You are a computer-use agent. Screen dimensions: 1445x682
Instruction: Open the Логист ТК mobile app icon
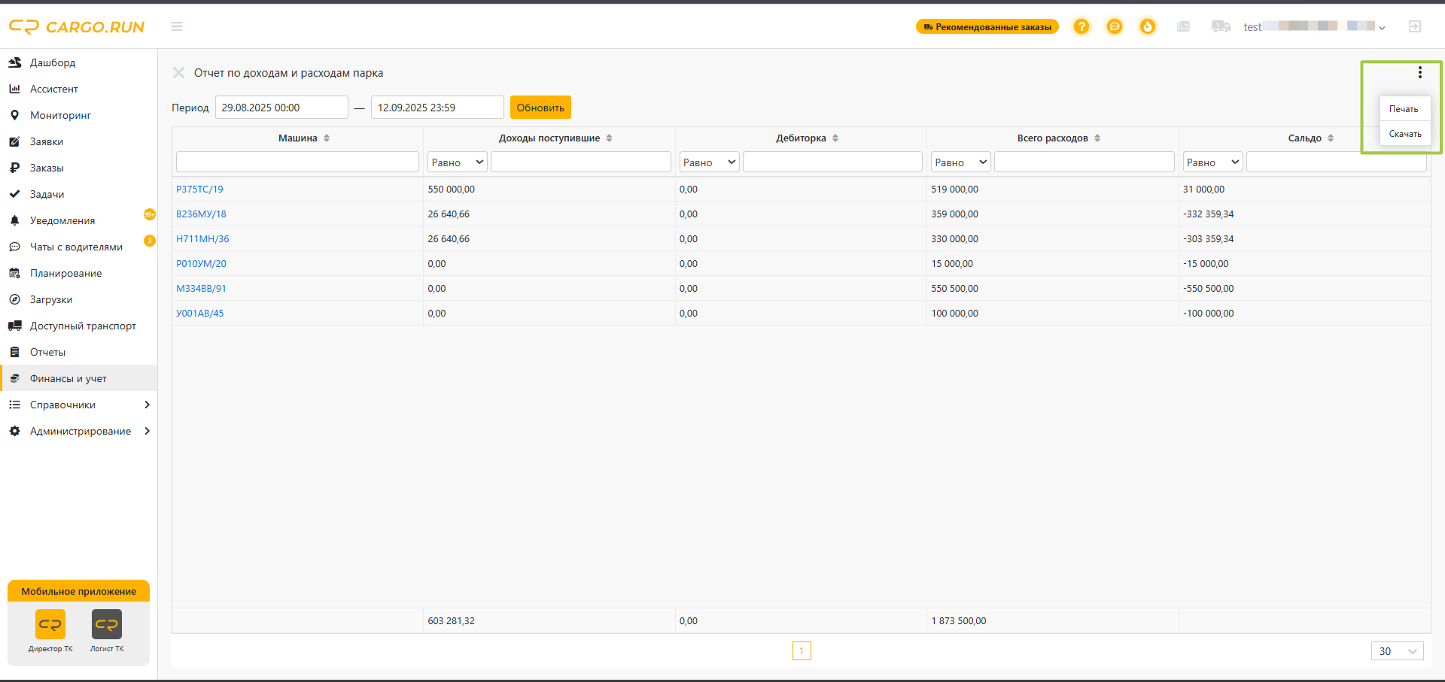tap(107, 624)
